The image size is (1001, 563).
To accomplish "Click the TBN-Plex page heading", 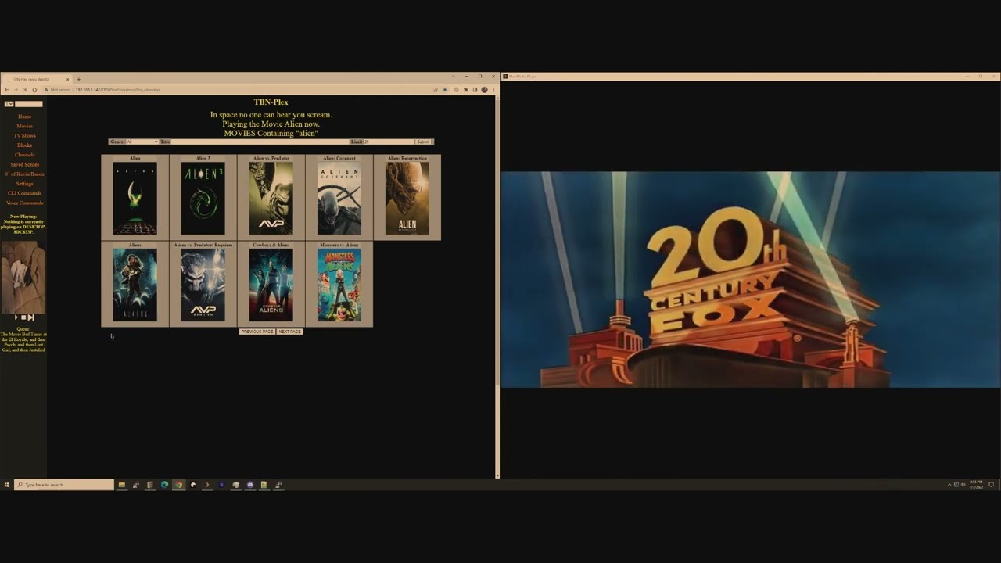I will pyautogui.click(x=271, y=102).
